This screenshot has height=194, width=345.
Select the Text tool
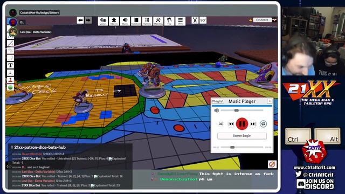click(10, 65)
